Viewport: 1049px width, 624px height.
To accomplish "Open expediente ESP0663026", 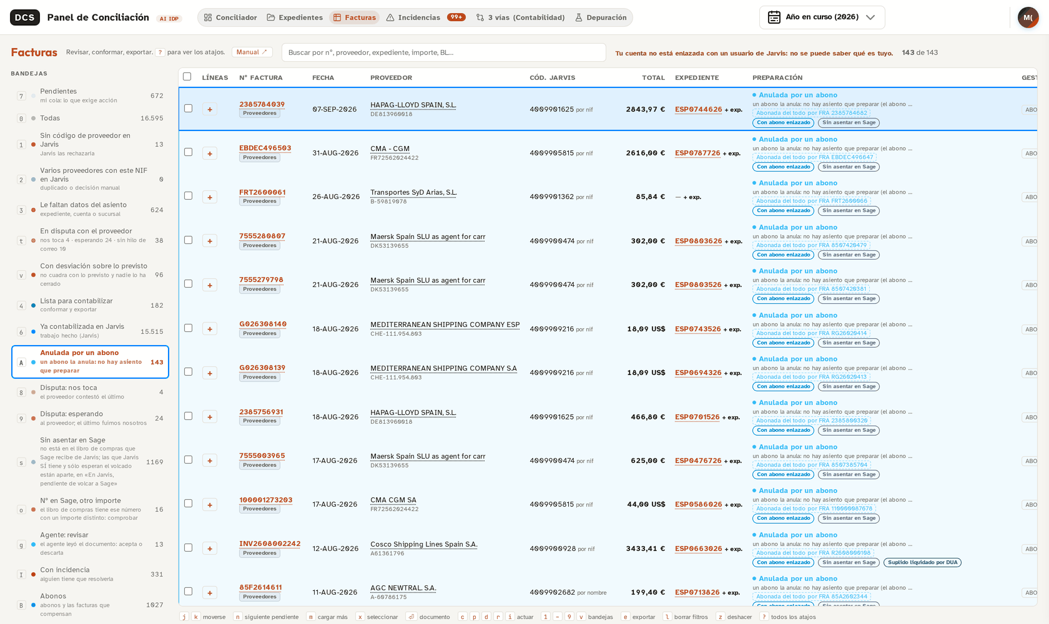I will 698,548.
